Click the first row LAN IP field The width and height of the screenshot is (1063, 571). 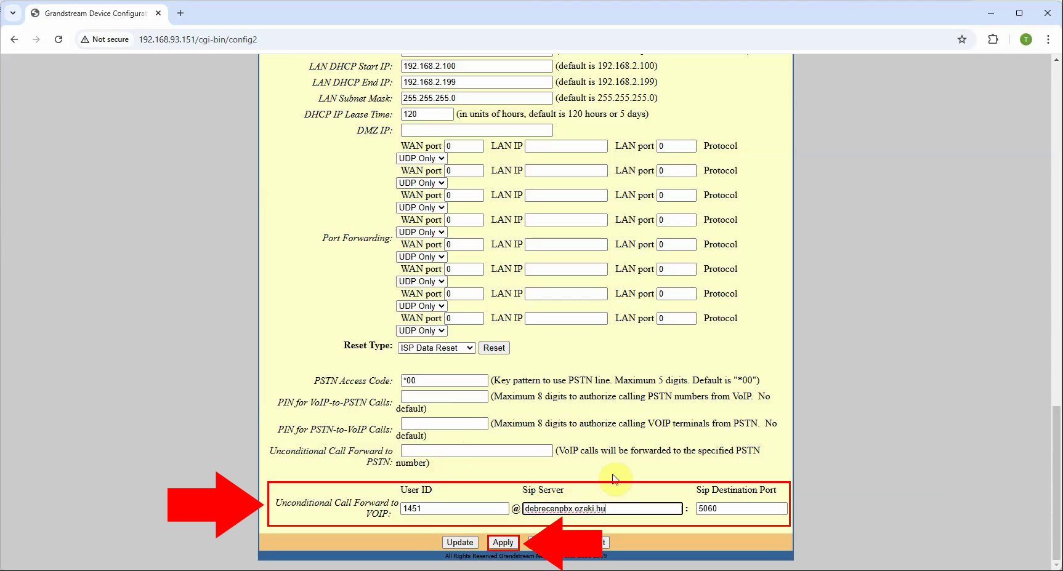point(566,146)
